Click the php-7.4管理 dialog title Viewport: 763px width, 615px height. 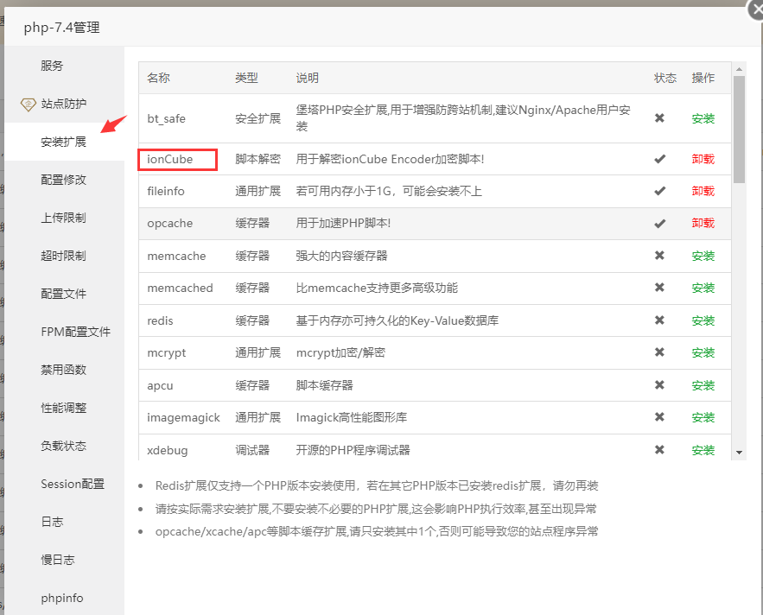pos(62,28)
